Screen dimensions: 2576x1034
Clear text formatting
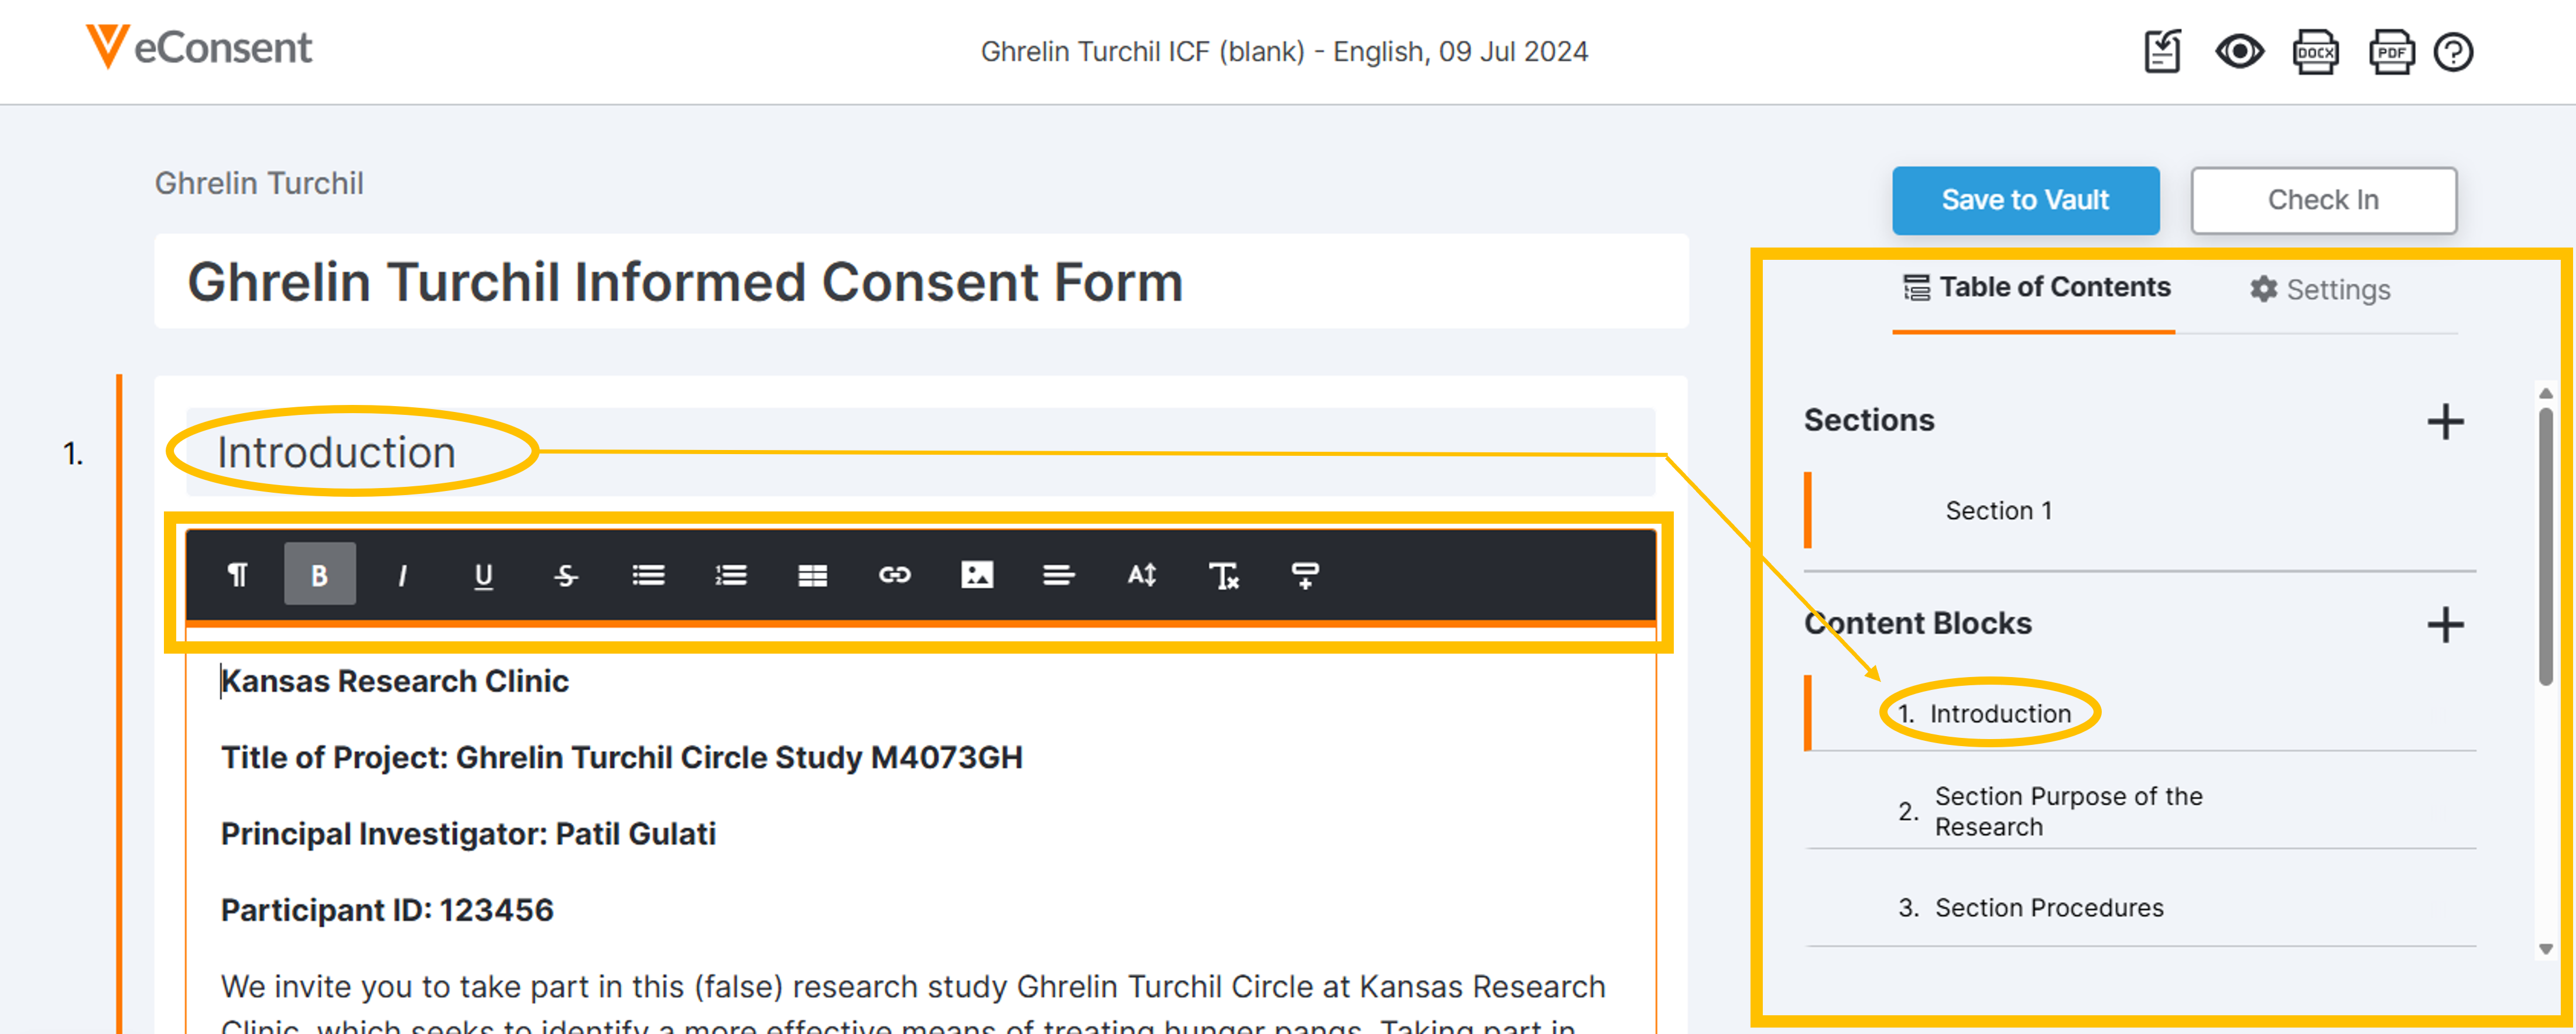pyautogui.click(x=1223, y=575)
